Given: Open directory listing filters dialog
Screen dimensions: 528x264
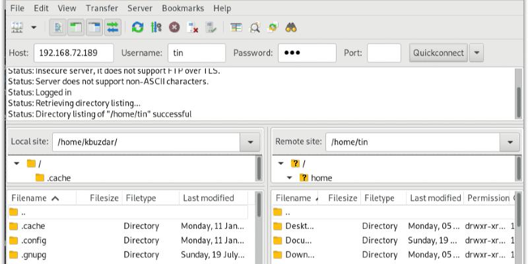Looking at the screenshot, I should point(236,28).
